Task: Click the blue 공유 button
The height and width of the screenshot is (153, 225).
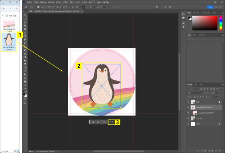Action: 210,7
